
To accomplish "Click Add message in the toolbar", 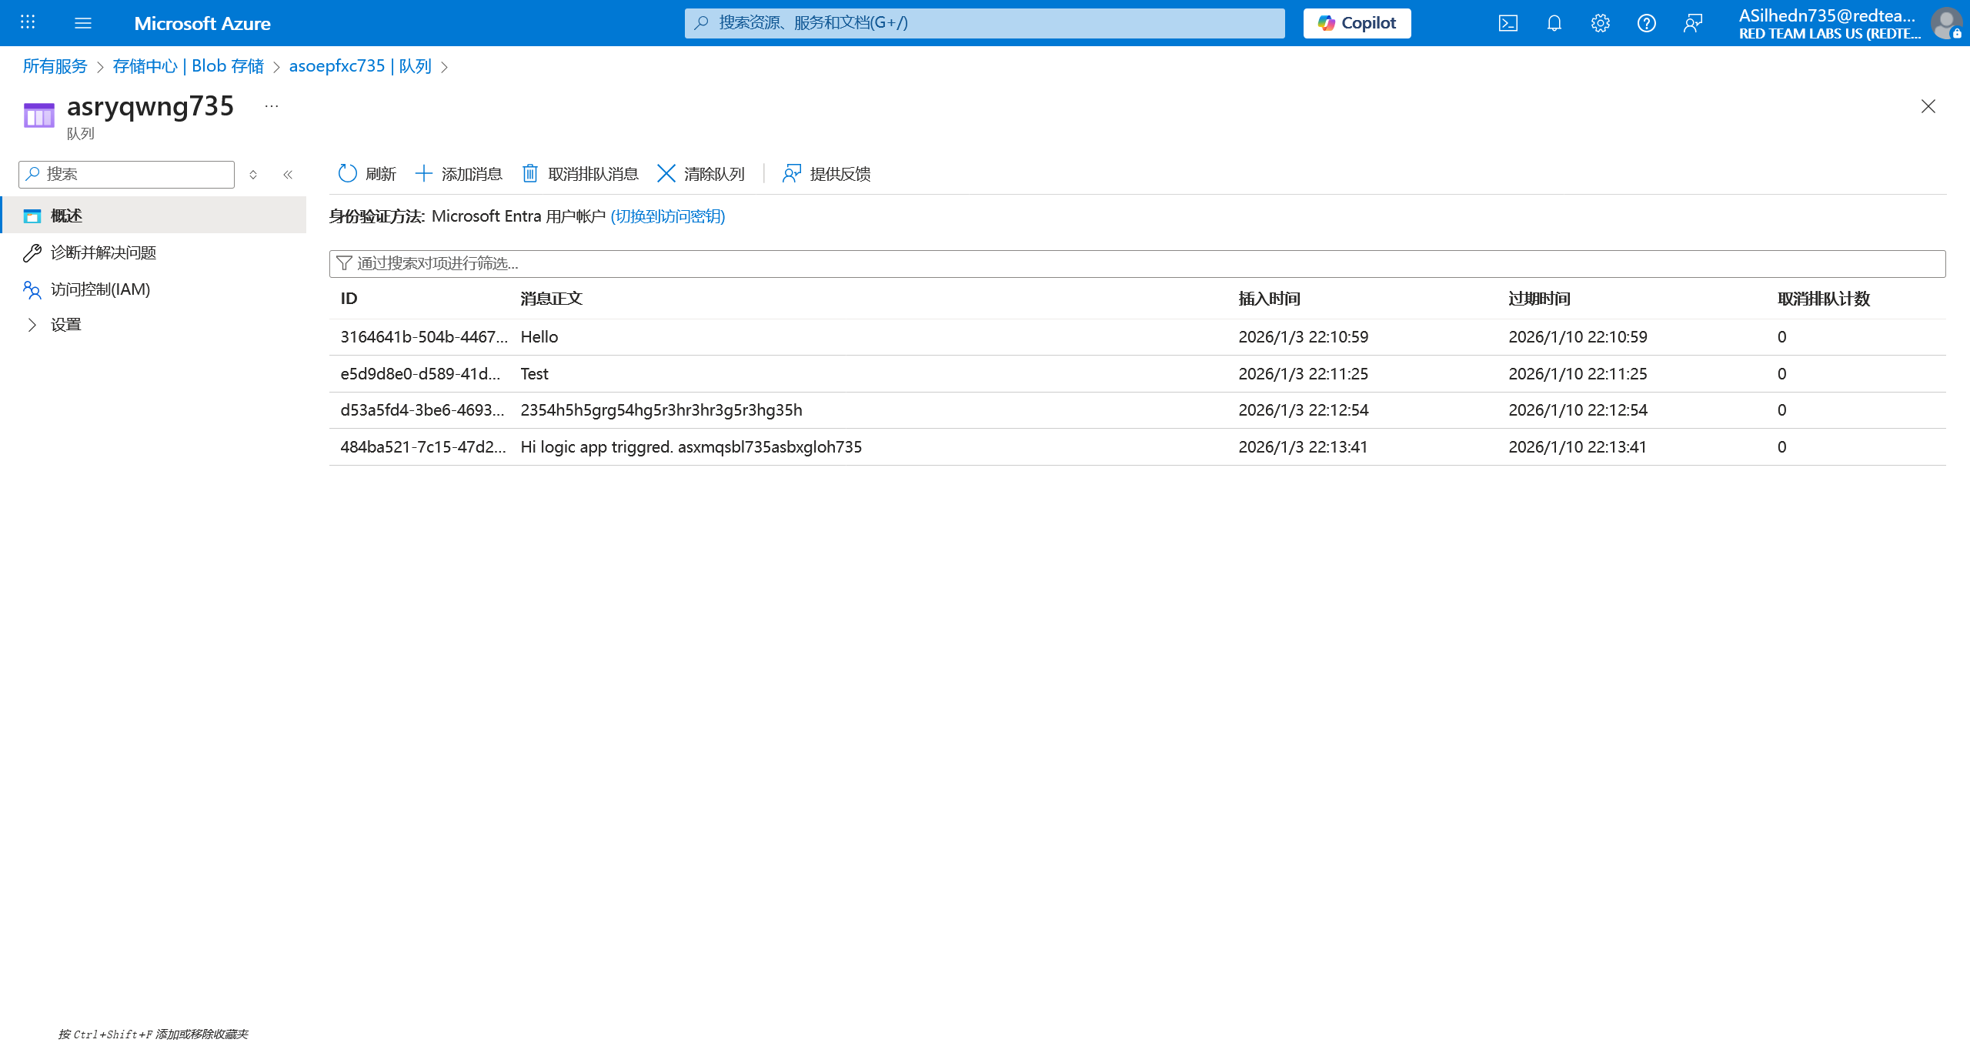I will tap(459, 174).
